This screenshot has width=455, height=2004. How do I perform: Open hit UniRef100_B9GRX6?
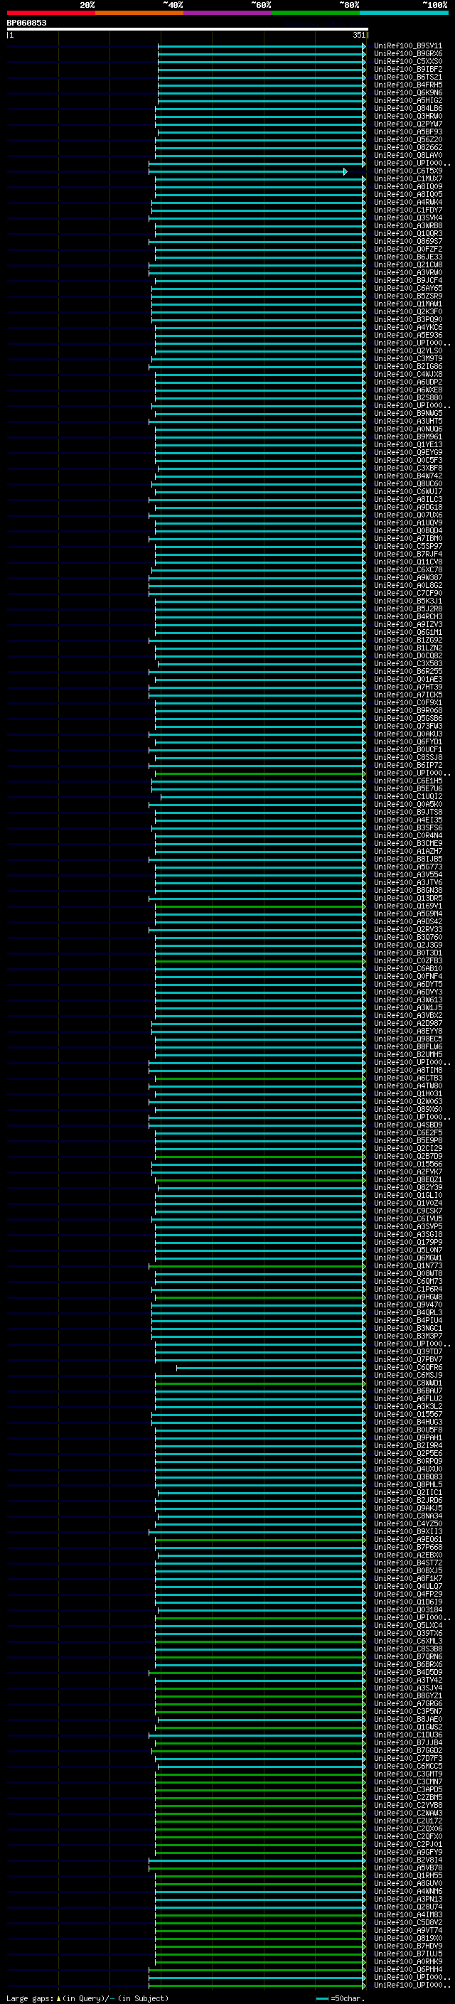(x=408, y=54)
